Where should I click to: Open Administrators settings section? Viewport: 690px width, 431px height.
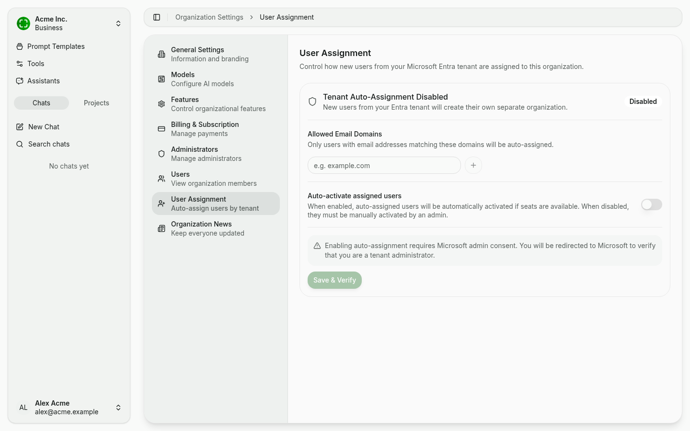coord(216,154)
